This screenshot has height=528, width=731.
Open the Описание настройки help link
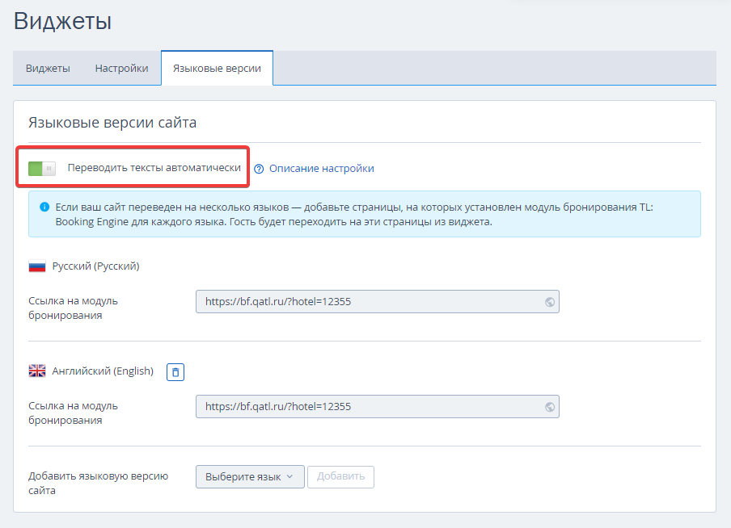(321, 169)
